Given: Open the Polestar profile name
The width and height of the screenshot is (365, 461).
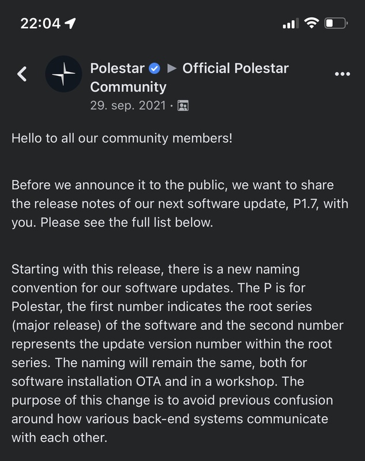Looking at the screenshot, I should 117,69.
